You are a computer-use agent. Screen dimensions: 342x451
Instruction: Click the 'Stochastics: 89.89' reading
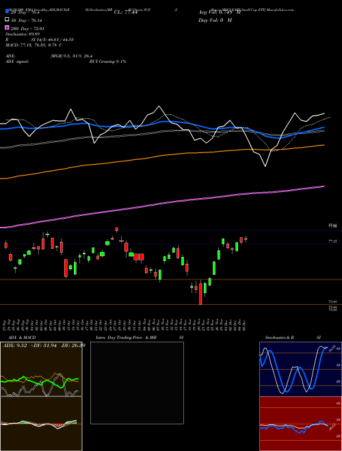coord(23,34)
